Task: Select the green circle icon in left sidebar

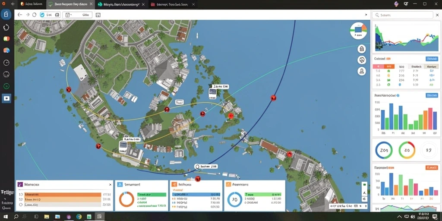Action: [6, 86]
